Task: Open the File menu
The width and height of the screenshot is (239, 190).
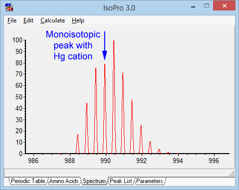Action: 12,20
